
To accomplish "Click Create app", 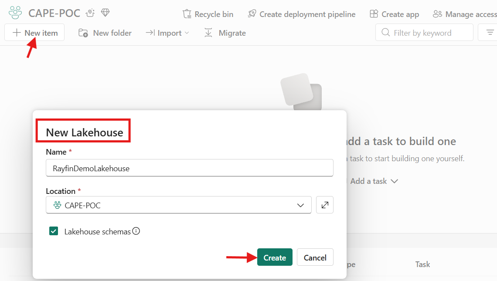I will 394,14.
